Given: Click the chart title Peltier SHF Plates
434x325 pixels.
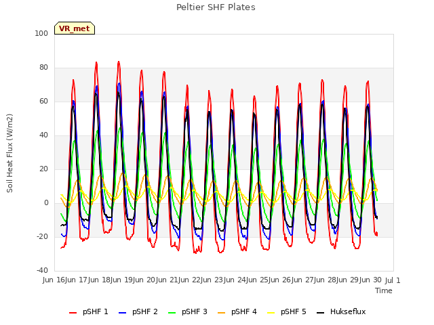Looking at the screenshot, I should click(x=216, y=7).
